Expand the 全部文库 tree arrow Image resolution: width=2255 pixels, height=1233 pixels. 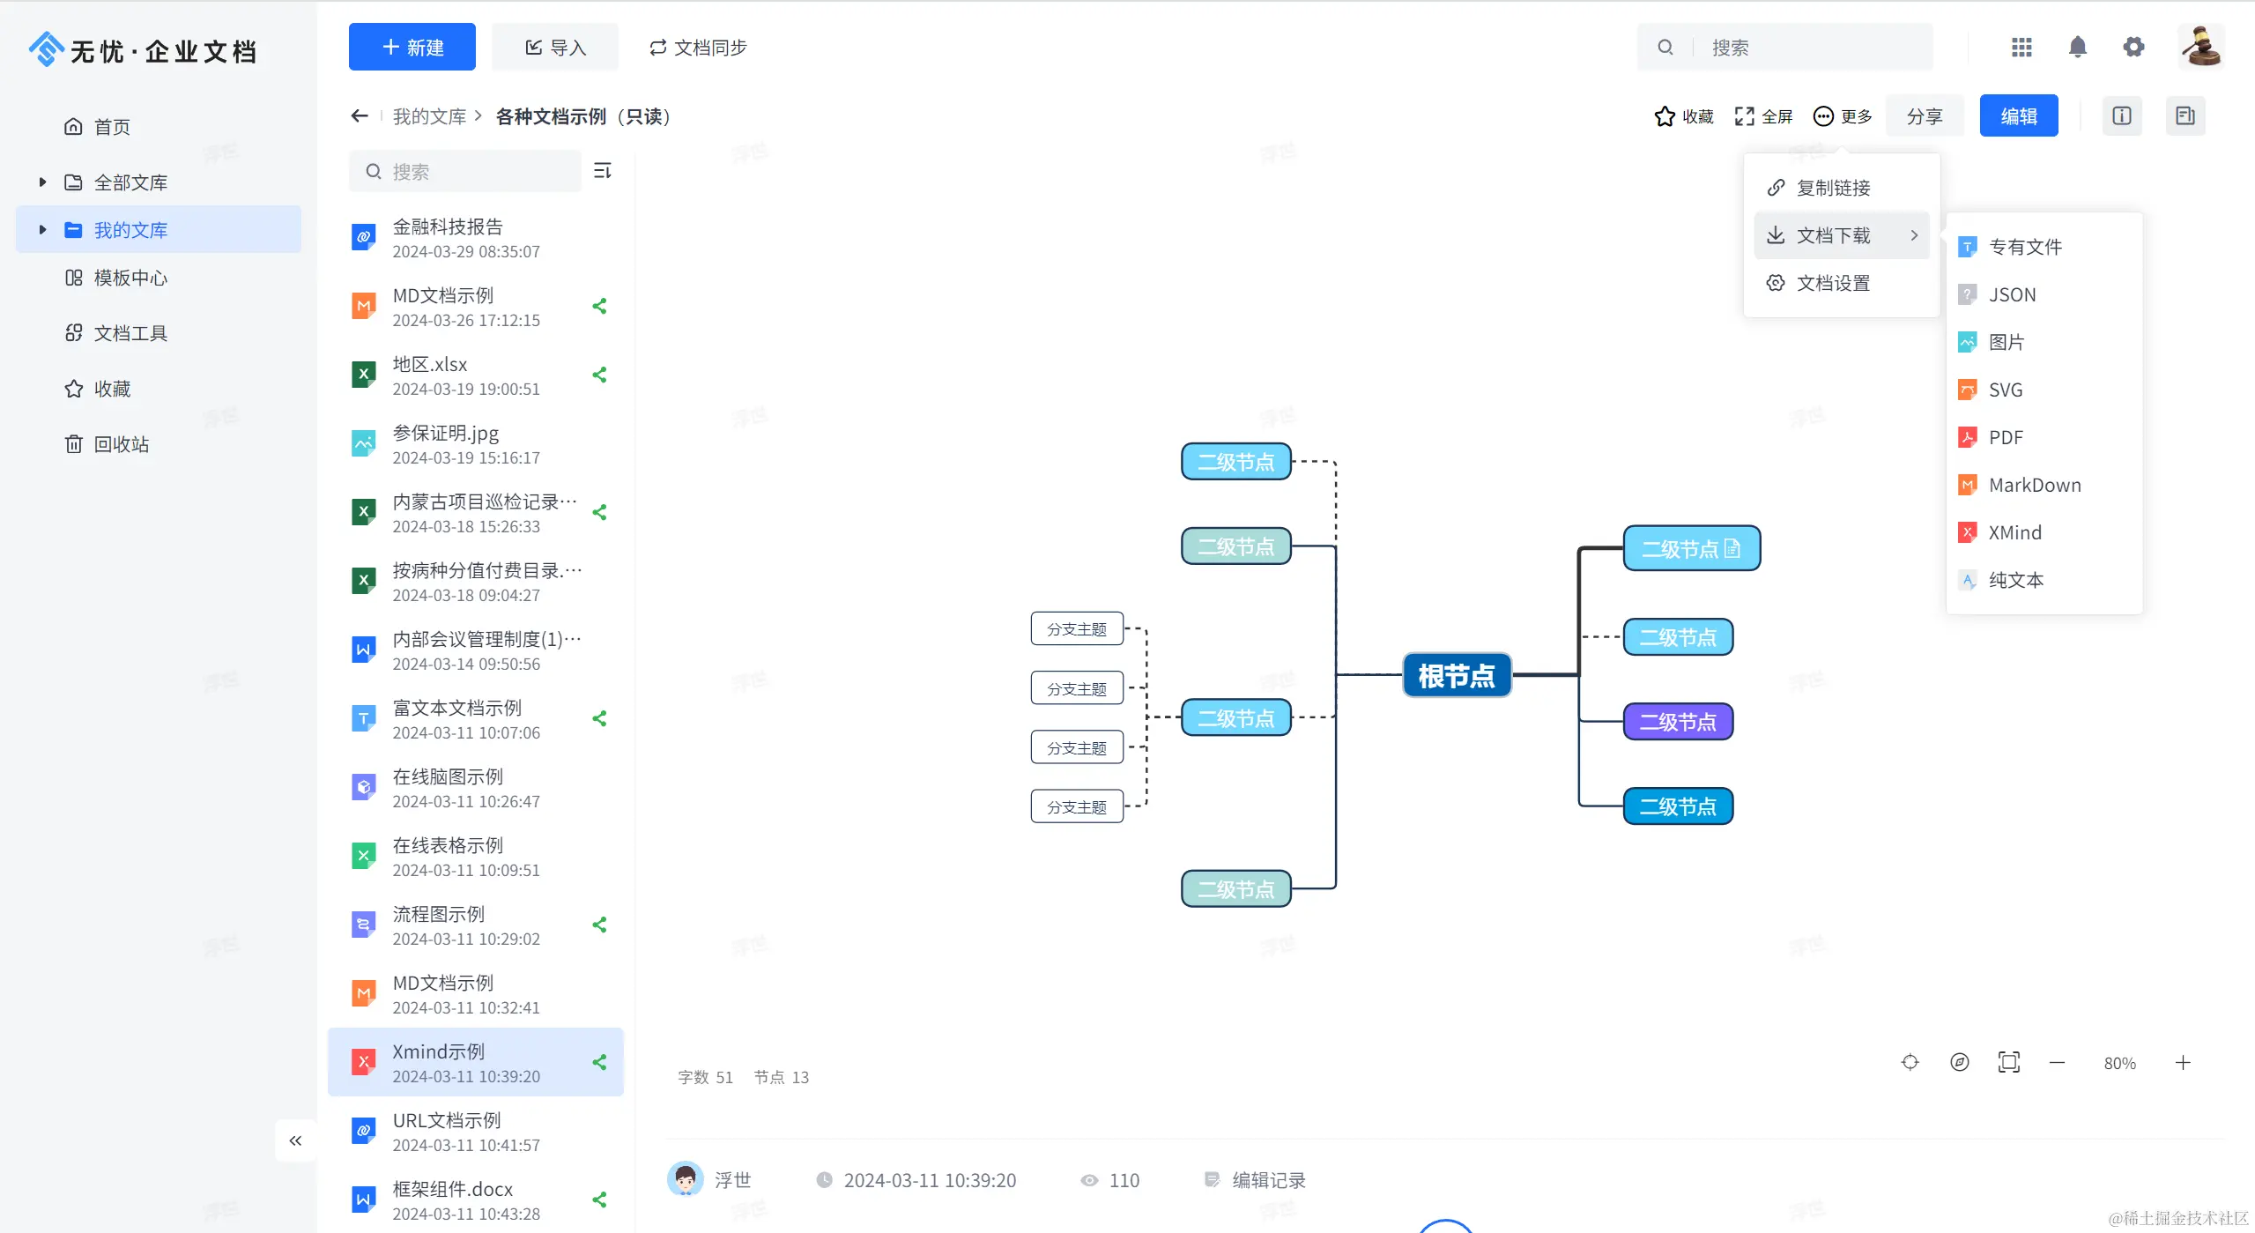point(42,182)
